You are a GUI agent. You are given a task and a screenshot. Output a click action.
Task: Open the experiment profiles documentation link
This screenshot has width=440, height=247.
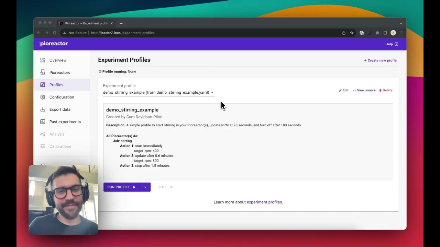click(x=265, y=202)
